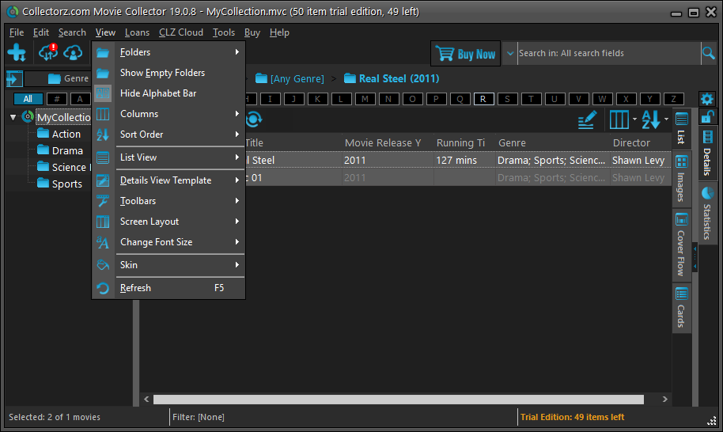Select the R letter alphabet filter
This screenshot has height=432, width=723.
[x=483, y=99]
